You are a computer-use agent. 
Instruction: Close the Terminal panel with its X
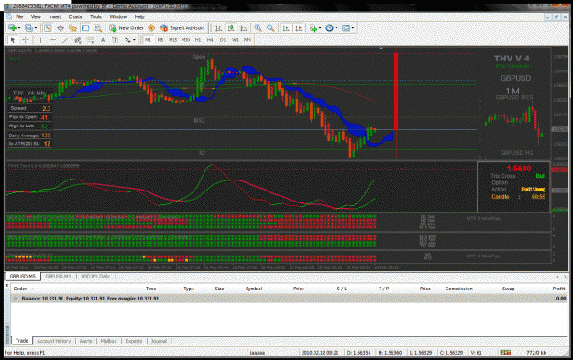[x=6, y=285]
